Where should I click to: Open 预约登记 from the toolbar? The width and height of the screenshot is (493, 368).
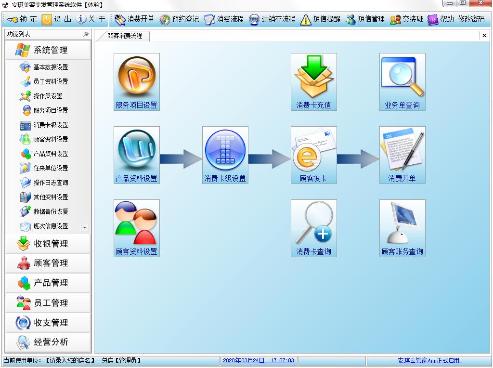179,19
